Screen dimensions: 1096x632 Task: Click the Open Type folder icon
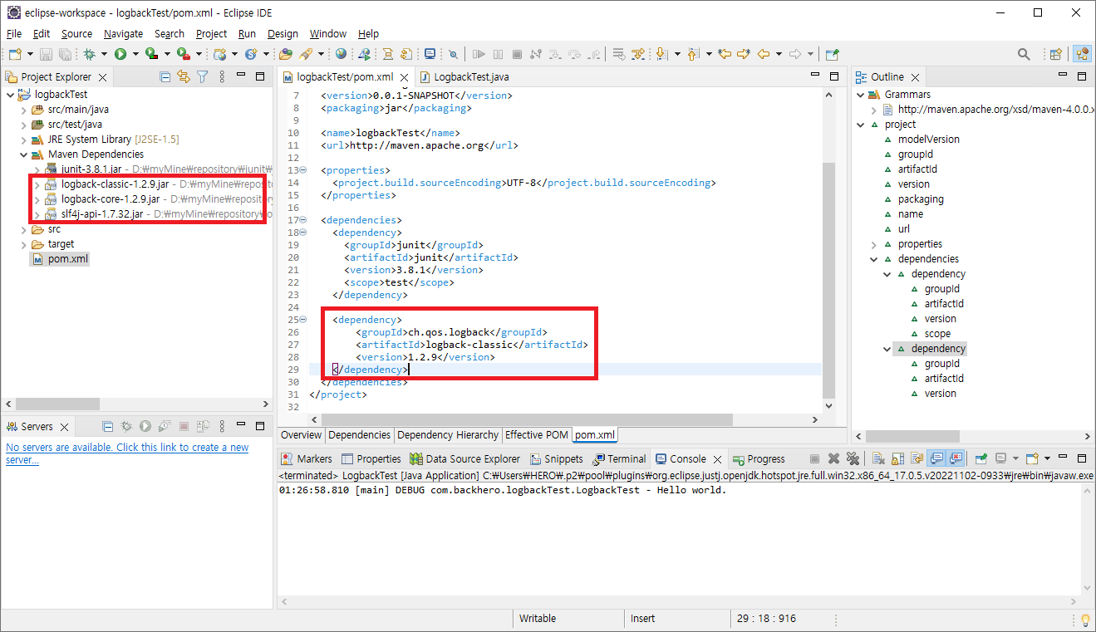click(x=285, y=54)
